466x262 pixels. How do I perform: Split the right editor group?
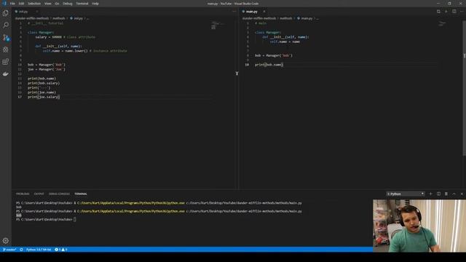tap(454, 12)
